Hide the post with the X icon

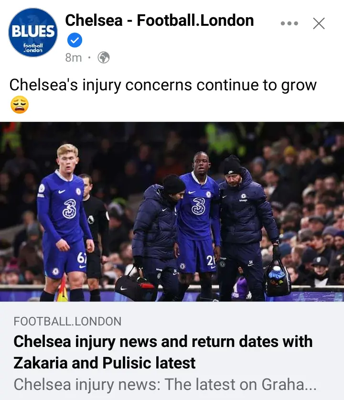pos(319,23)
